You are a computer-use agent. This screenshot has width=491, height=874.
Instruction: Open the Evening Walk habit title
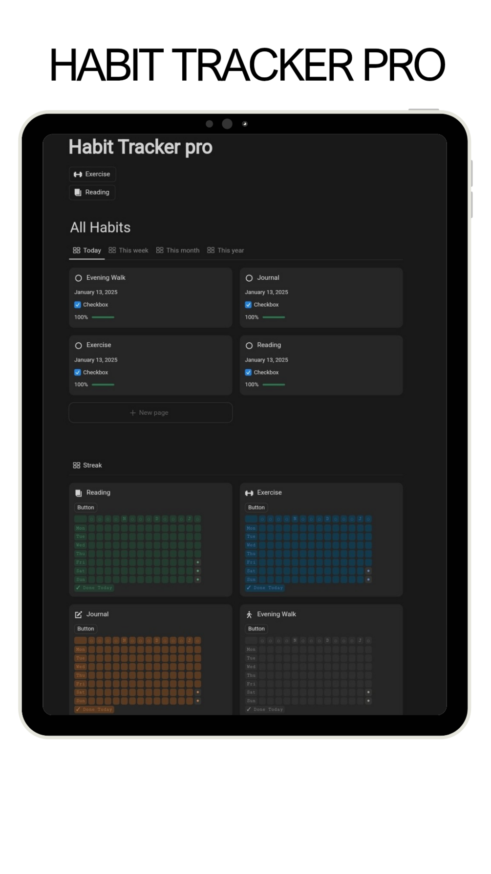[x=106, y=278]
